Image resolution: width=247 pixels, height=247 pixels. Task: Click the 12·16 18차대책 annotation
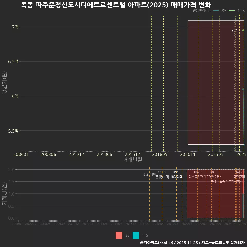click(x=177, y=174)
